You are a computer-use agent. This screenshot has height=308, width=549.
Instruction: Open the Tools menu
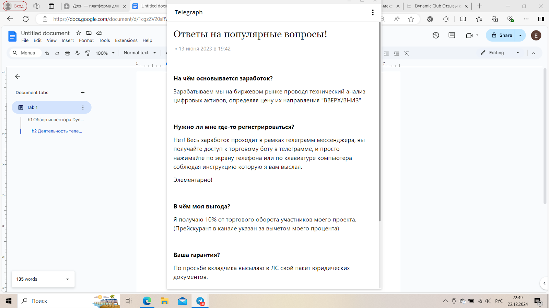pyautogui.click(x=105, y=40)
